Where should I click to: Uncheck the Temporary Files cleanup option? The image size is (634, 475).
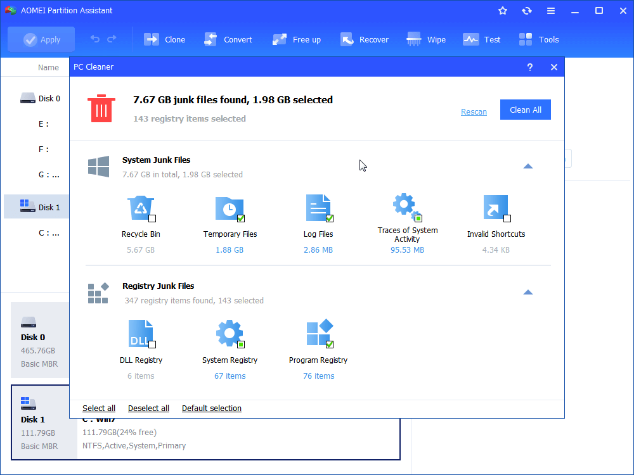pos(241,218)
